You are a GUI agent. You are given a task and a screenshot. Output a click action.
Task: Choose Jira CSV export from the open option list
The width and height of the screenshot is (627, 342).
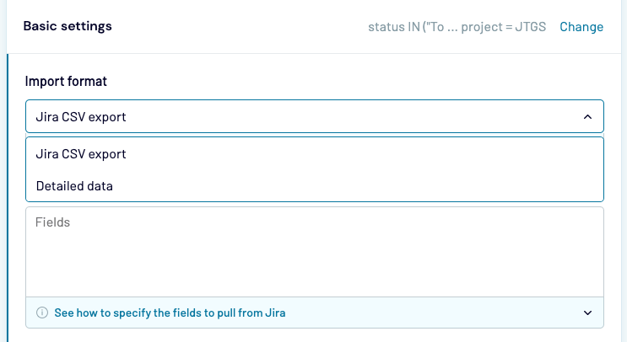81,154
